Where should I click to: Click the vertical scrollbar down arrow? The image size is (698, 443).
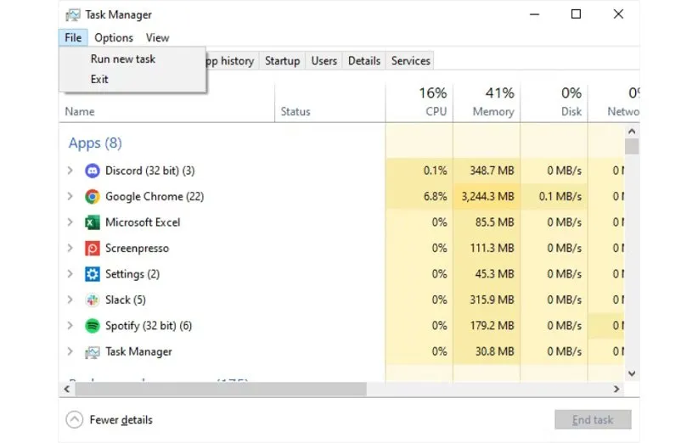[x=631, y=373]
